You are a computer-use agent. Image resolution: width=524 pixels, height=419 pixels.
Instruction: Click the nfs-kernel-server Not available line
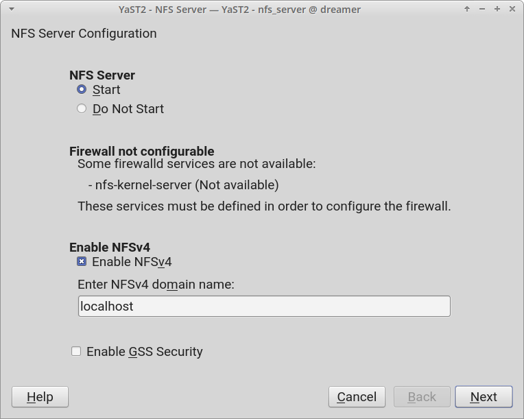[x=184, y=185]
